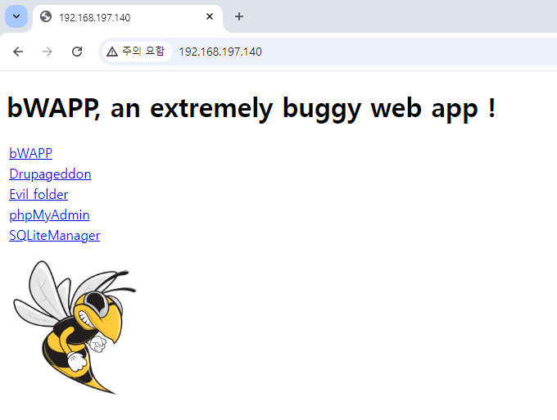Screen dimensions: 557x420
Task: Open the bWAPP link
Action: click(31, 153)
